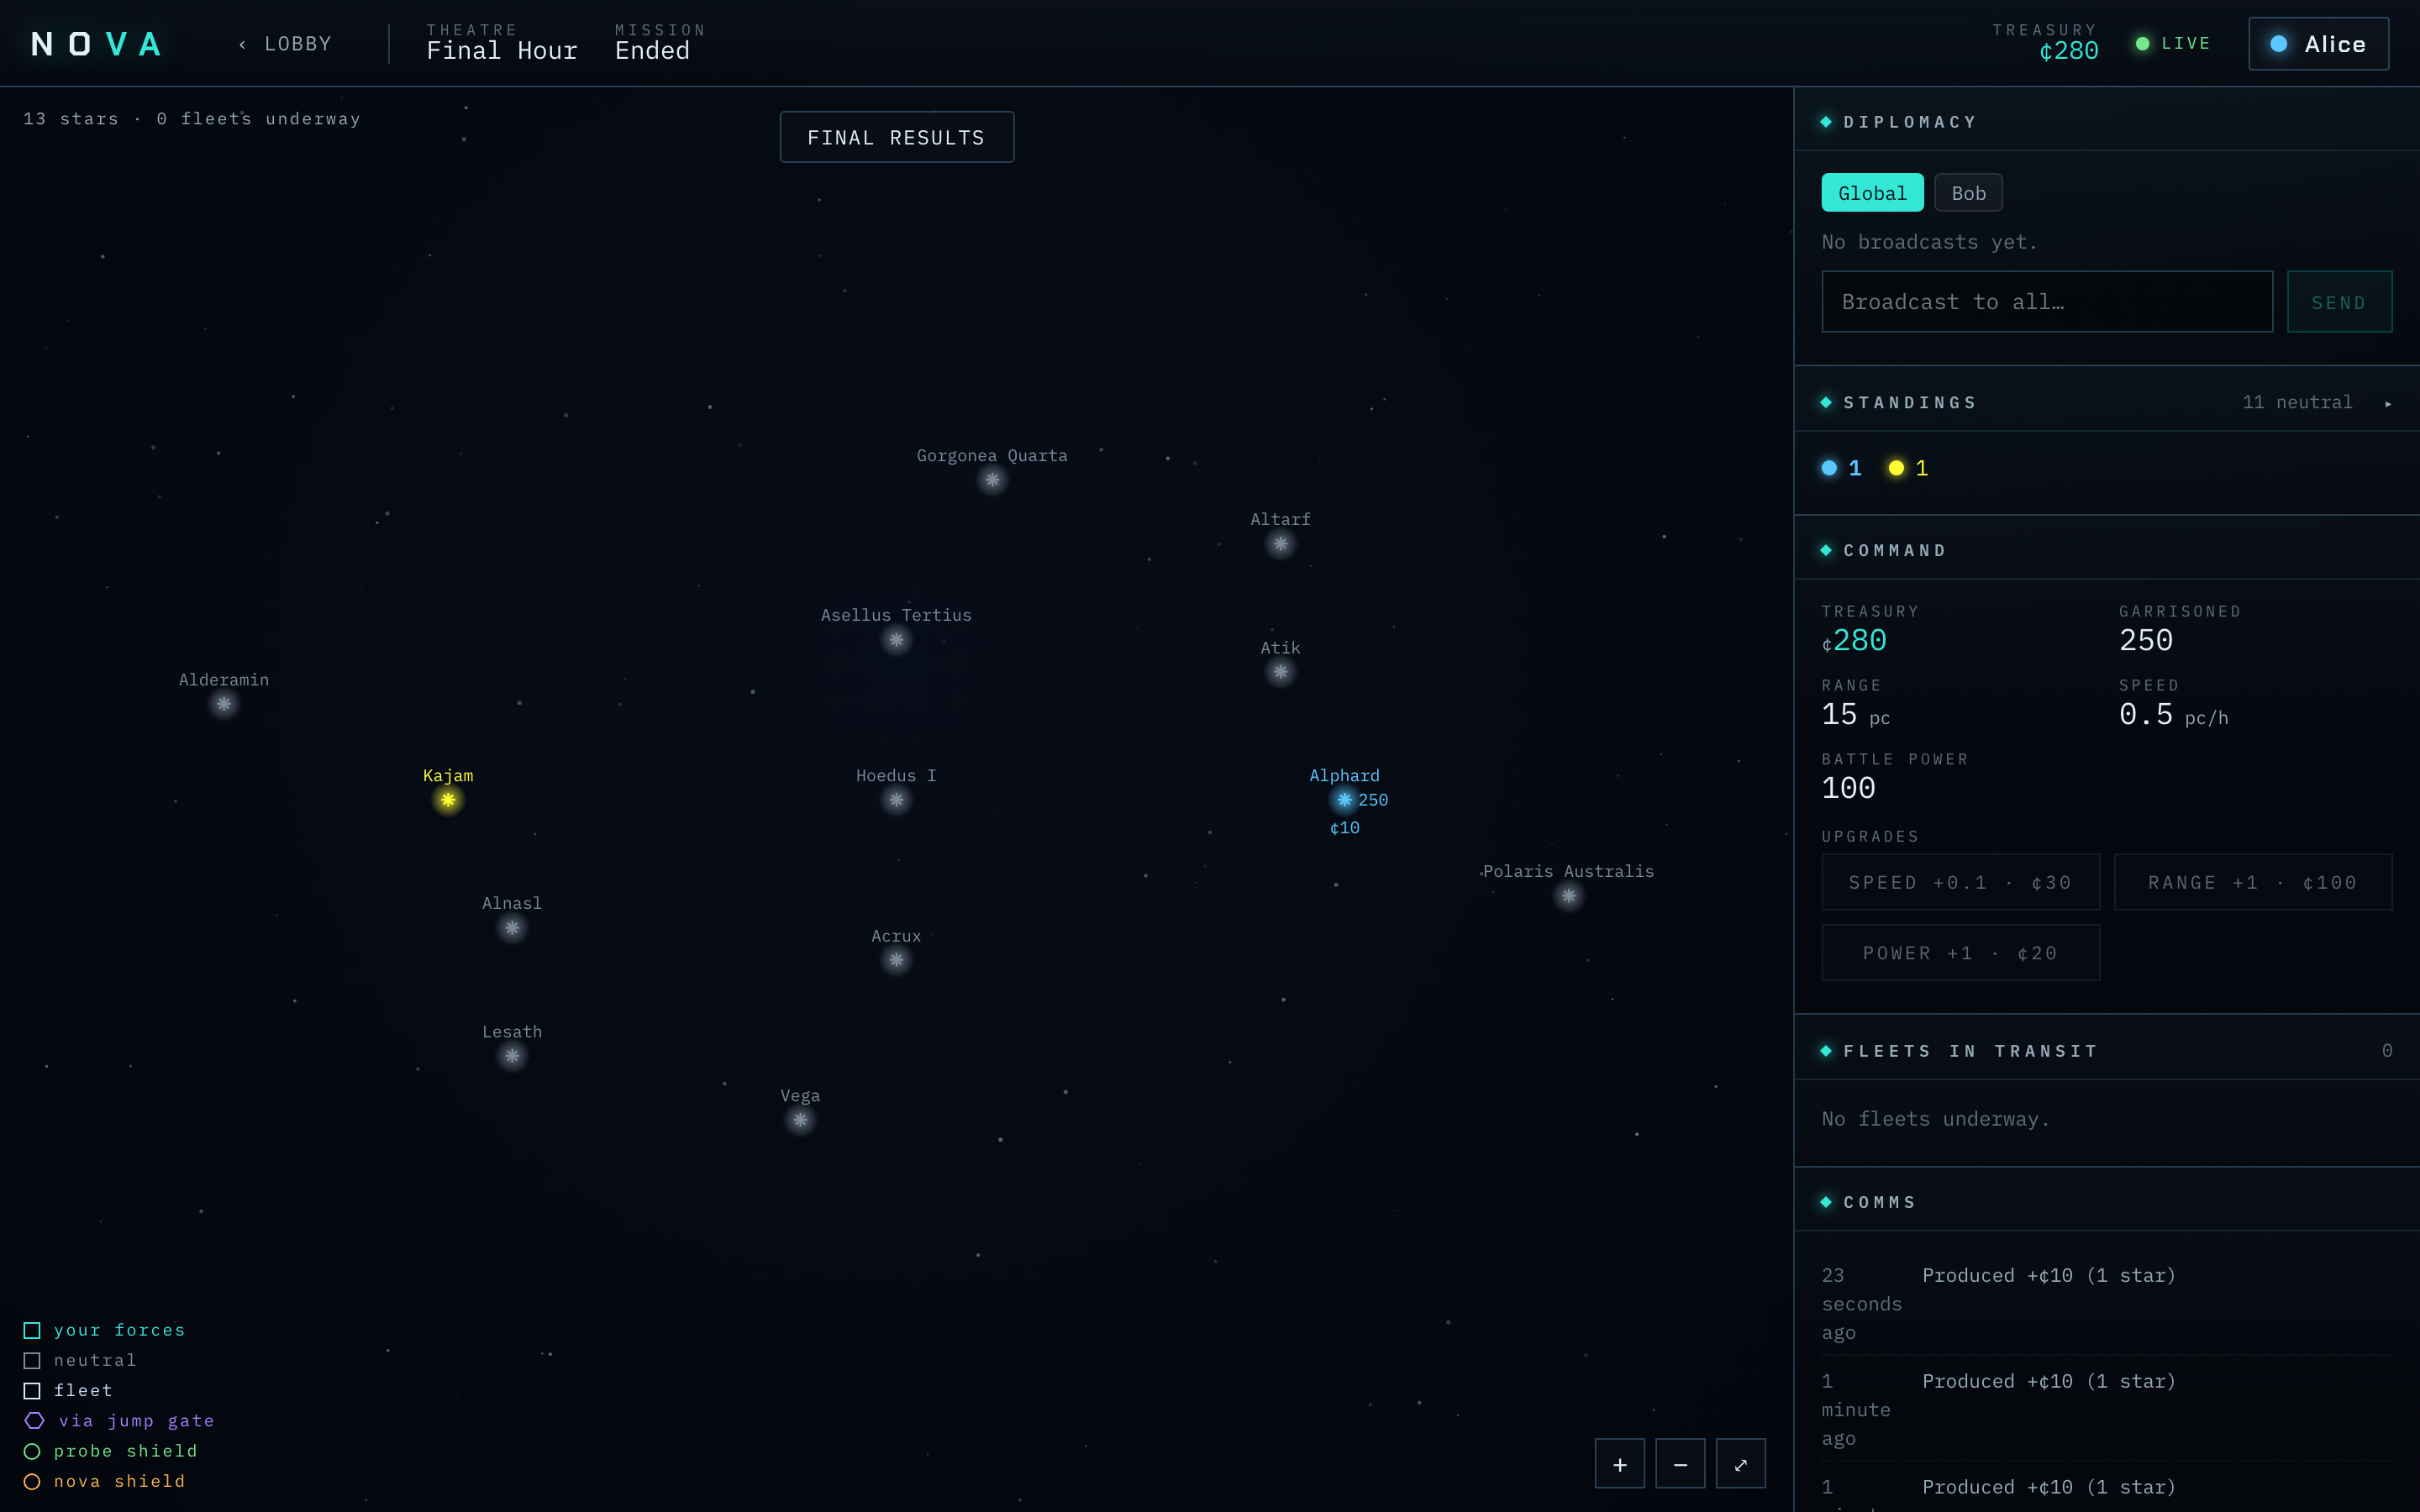Select the yellow Kajam star
Viewport: 2420px width, 1512px height.
pyautogui.click(x=448, y=800)
